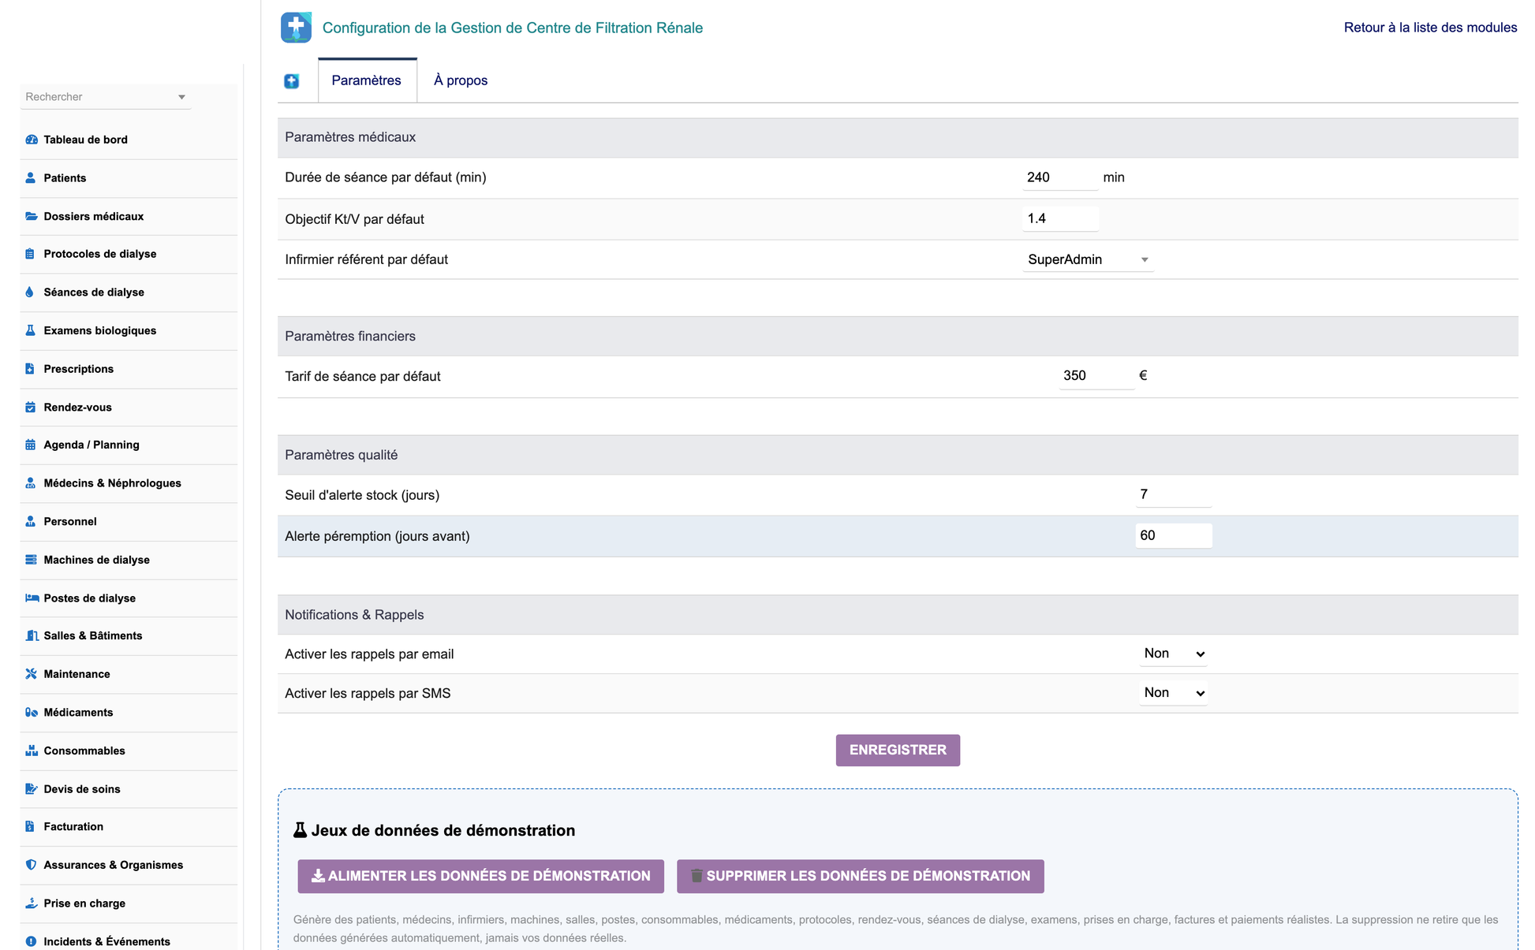Click the Assurances & Organismes shield icon
This screenshot has height=950, width=1535.
[x=31, y=865]
